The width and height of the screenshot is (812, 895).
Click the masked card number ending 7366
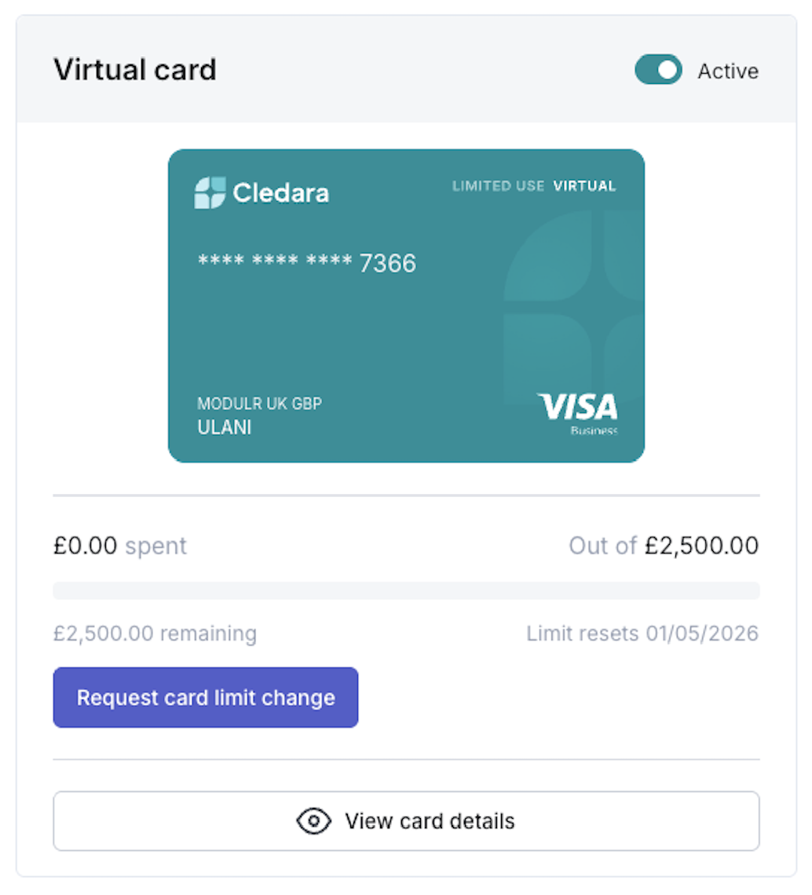pyautogui.click(x=307, y=263)
